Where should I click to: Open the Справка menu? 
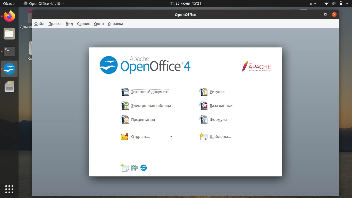point(115,24)
